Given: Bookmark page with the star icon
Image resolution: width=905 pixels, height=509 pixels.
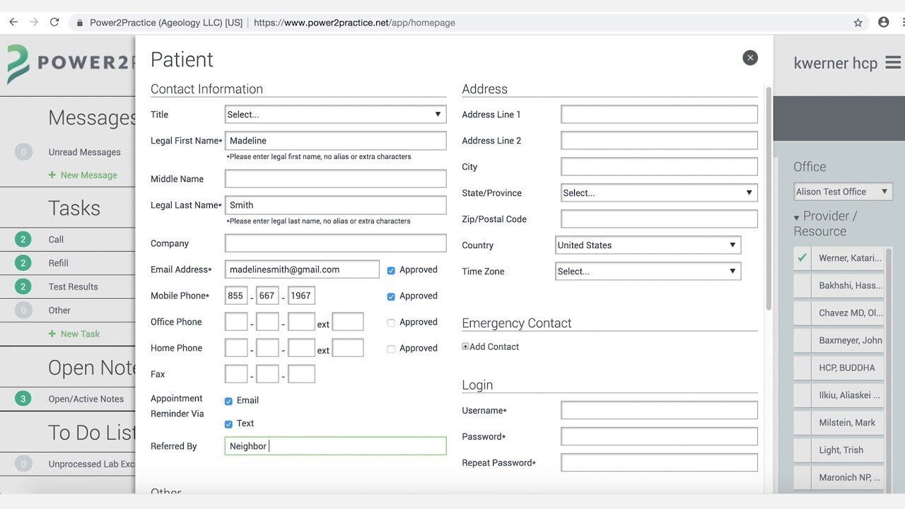Looking at the screenshot, I should click(x=858, y=23).
